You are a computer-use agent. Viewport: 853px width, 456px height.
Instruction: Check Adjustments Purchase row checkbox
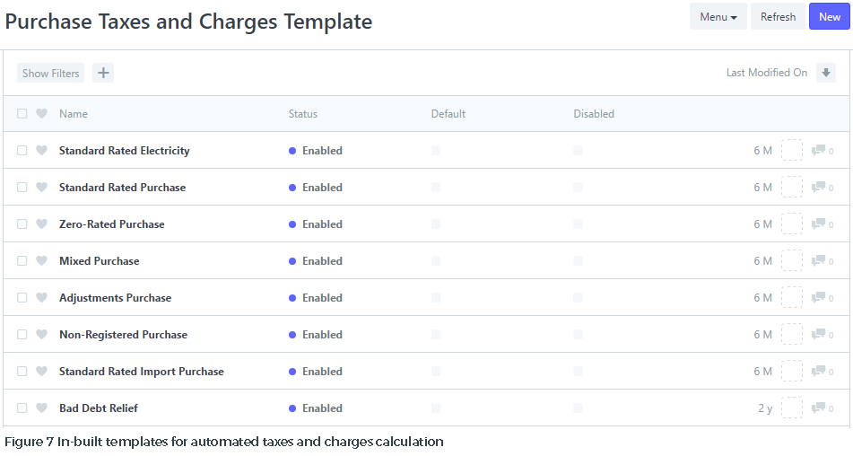[22, 298]
